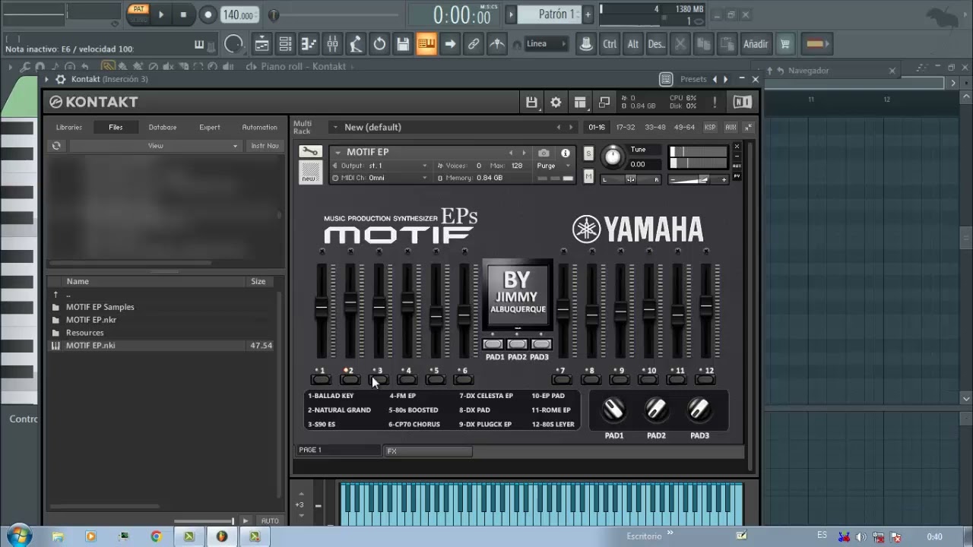Viewport: 973px width, 547px height.
Task: Open File Explorer from taskbar
Action: point(58,536)
